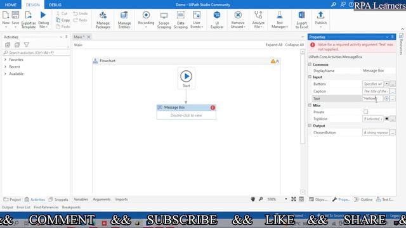Open Export as Template
Image resolution: width=406 pixels, height=228 pixels.
[x=28, y=20]
